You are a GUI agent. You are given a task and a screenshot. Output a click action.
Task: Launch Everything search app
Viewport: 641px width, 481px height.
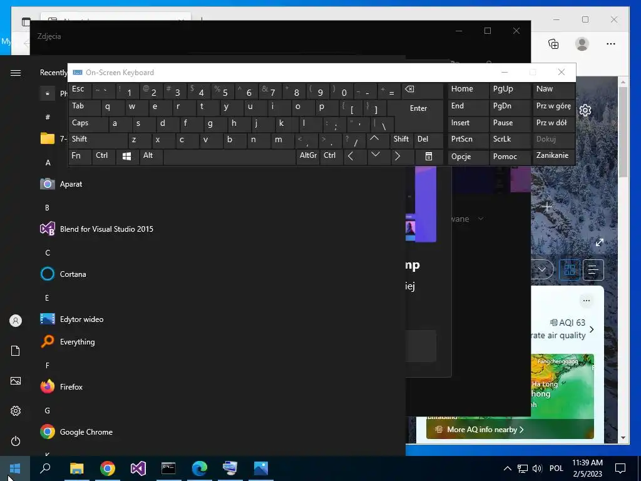coord(68,341)
